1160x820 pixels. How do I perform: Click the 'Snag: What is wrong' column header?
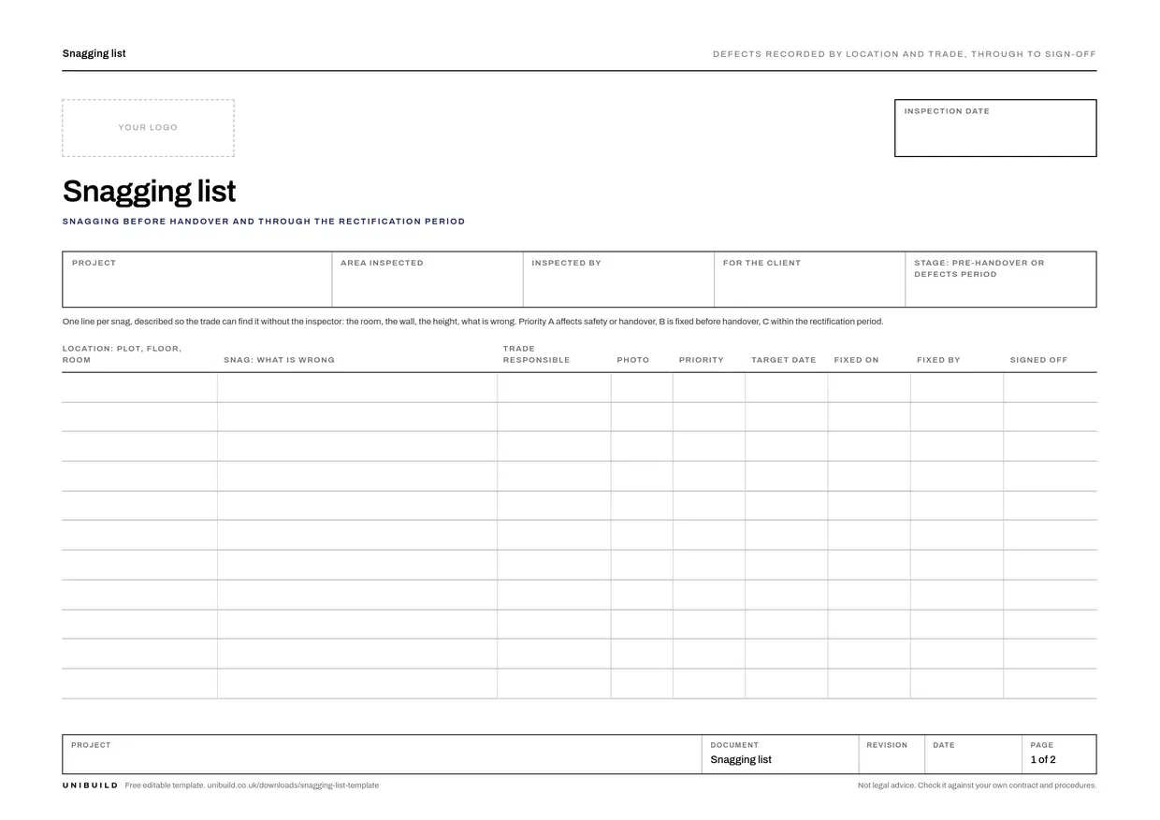(x=279, y=360)
